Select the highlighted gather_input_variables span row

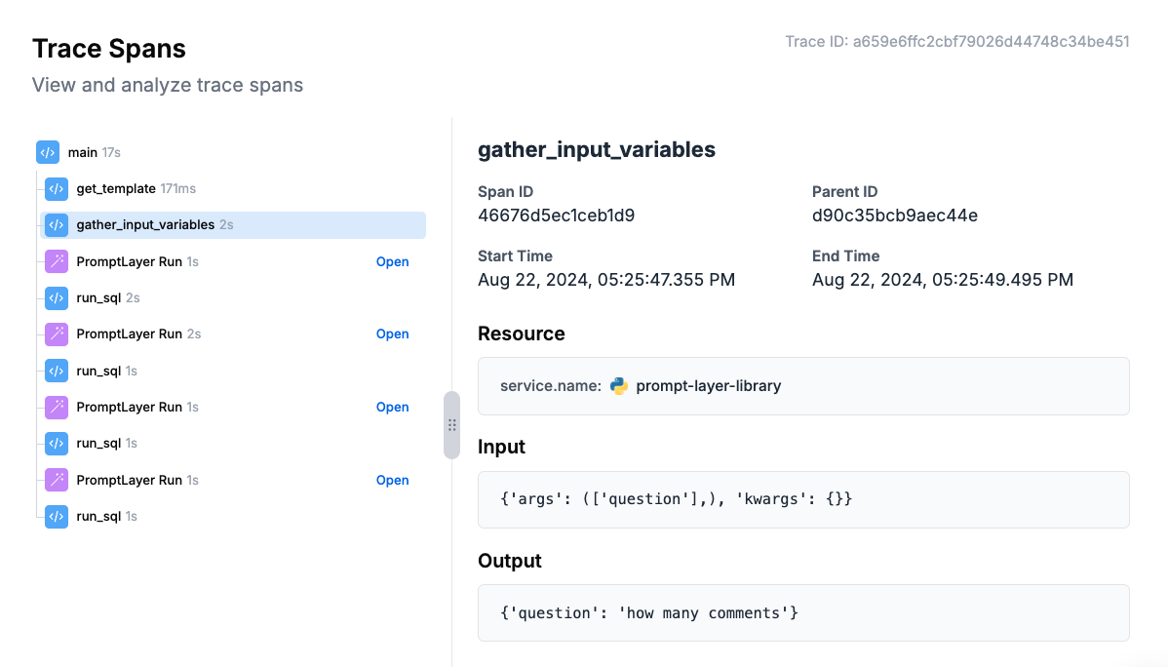(x=233, y=225)
